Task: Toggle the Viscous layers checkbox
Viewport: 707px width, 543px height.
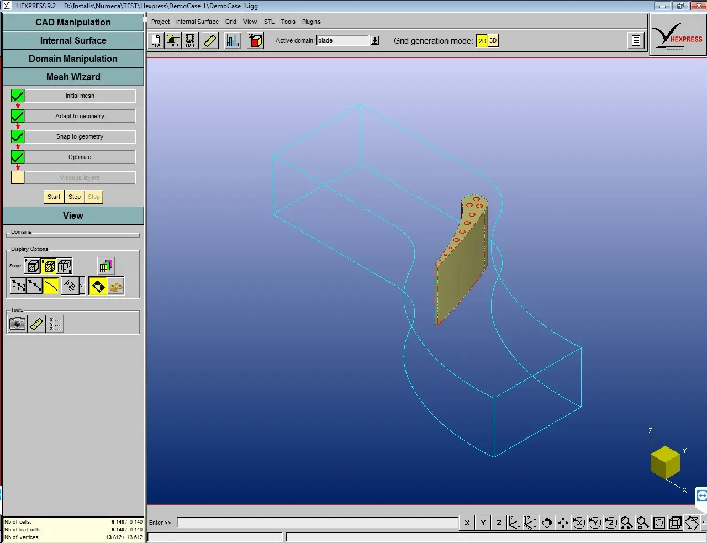Action: [x=18, y=178]
